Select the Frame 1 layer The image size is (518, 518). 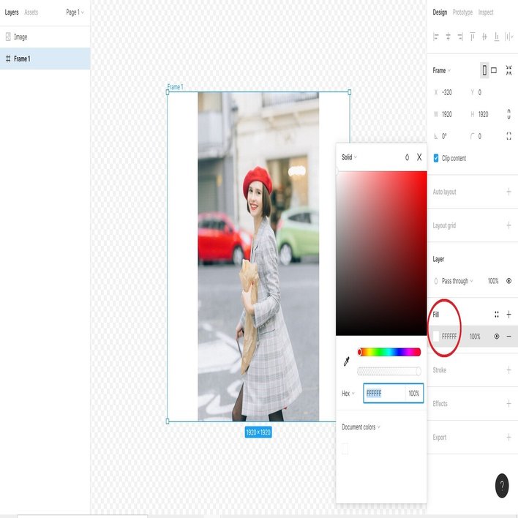(45, 59)
